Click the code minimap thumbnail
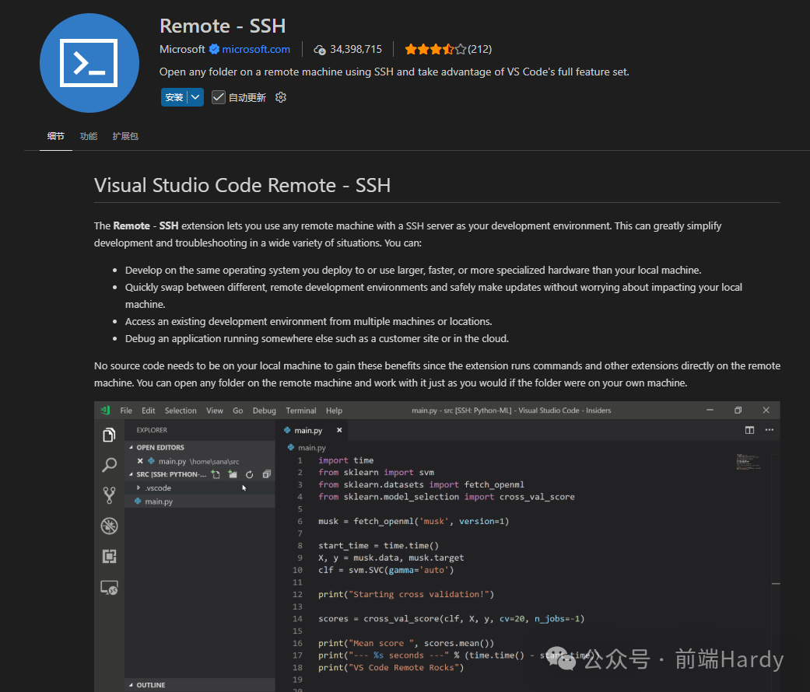 [x=748, y=461]
